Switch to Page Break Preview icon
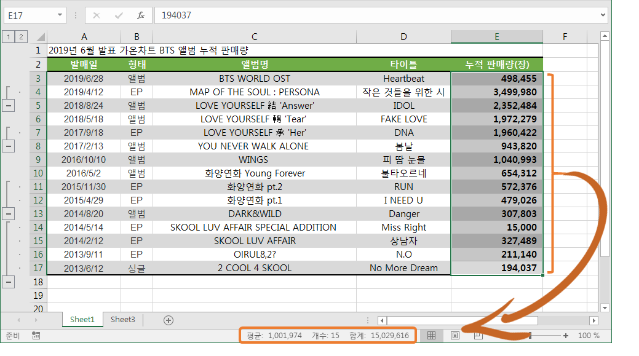Viewport: 639px width, 356px height. point(478,336)
